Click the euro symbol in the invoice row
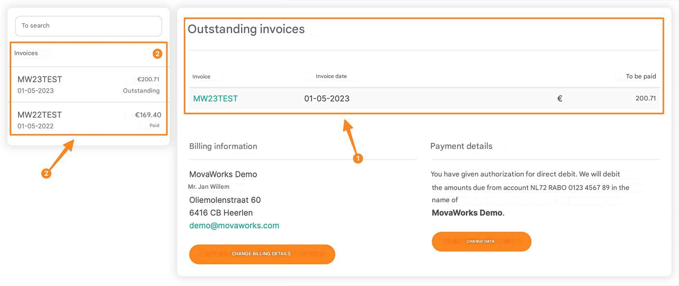679x286 pixels. coord(560,98)
